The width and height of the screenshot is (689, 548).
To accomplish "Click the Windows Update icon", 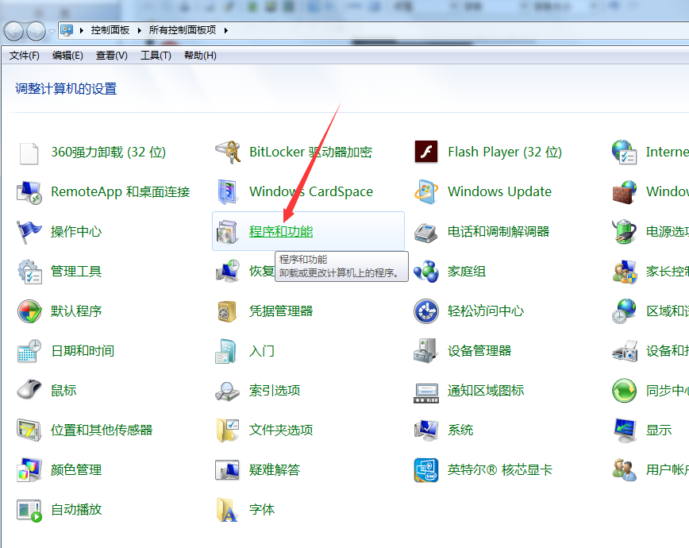I will coord(426,192).
